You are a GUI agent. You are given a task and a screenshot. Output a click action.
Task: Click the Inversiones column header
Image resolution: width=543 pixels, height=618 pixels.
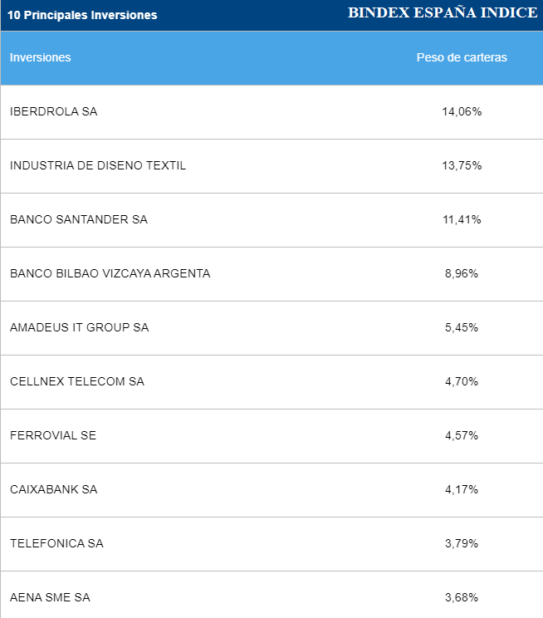point(41,57)
